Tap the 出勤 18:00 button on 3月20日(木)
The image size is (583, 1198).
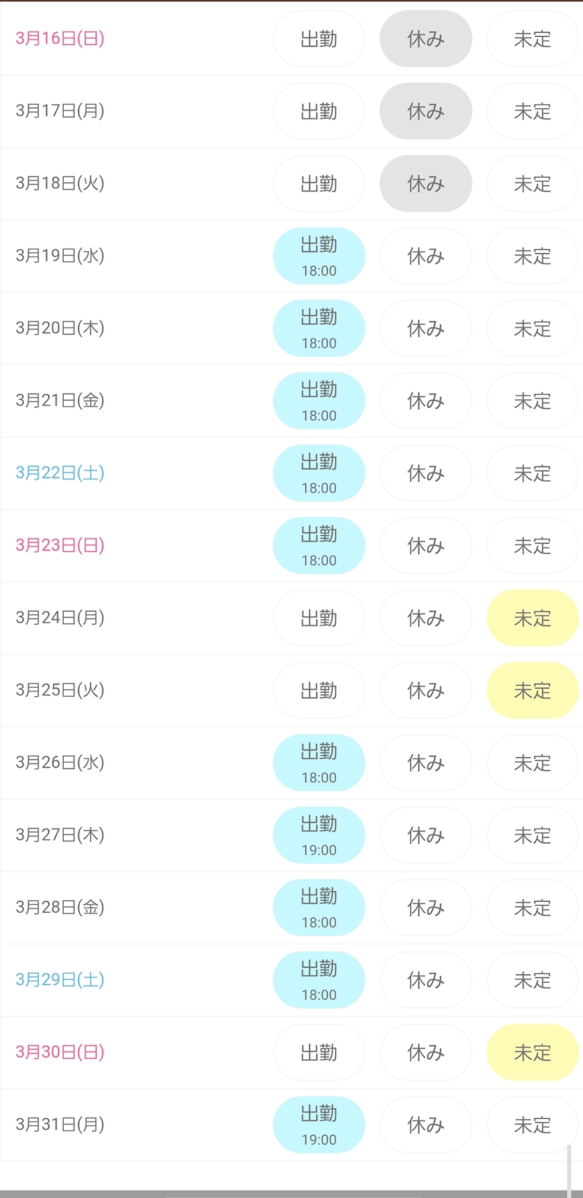coord(319,328)
